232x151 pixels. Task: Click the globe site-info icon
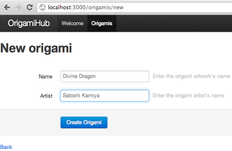coord(43,8)
